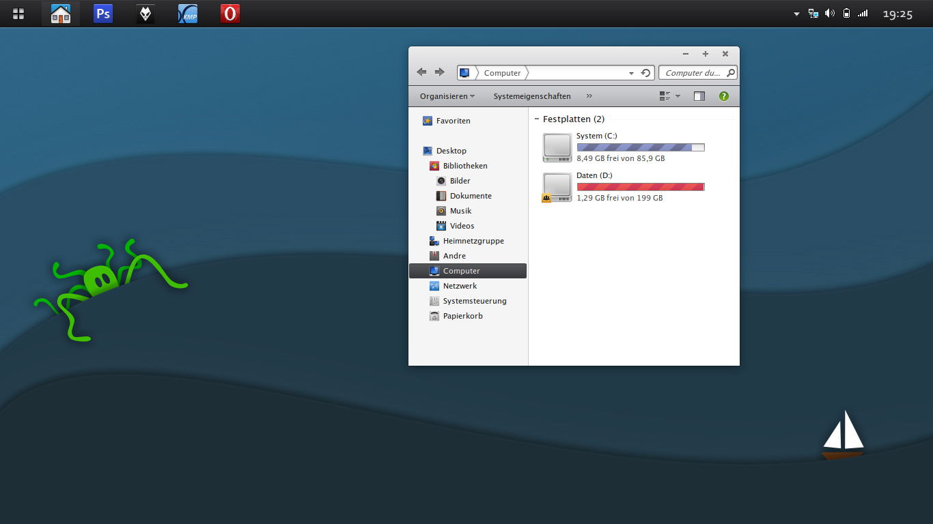
Task: Click the Computer search field
Action: coord(697,73)
